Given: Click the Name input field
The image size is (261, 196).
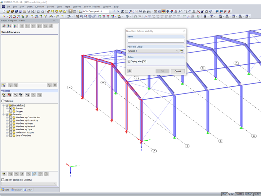Looking at the screenshot, I should 156,41.
